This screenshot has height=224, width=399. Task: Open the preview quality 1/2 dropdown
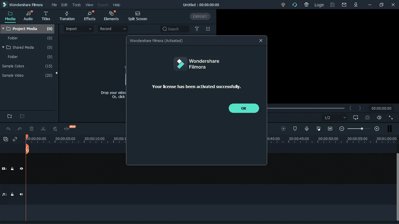click(335, 118)
